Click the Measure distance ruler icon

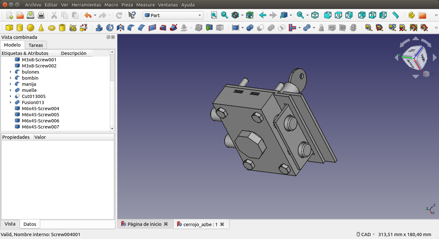pyautogui.click(x=395, y=15)
